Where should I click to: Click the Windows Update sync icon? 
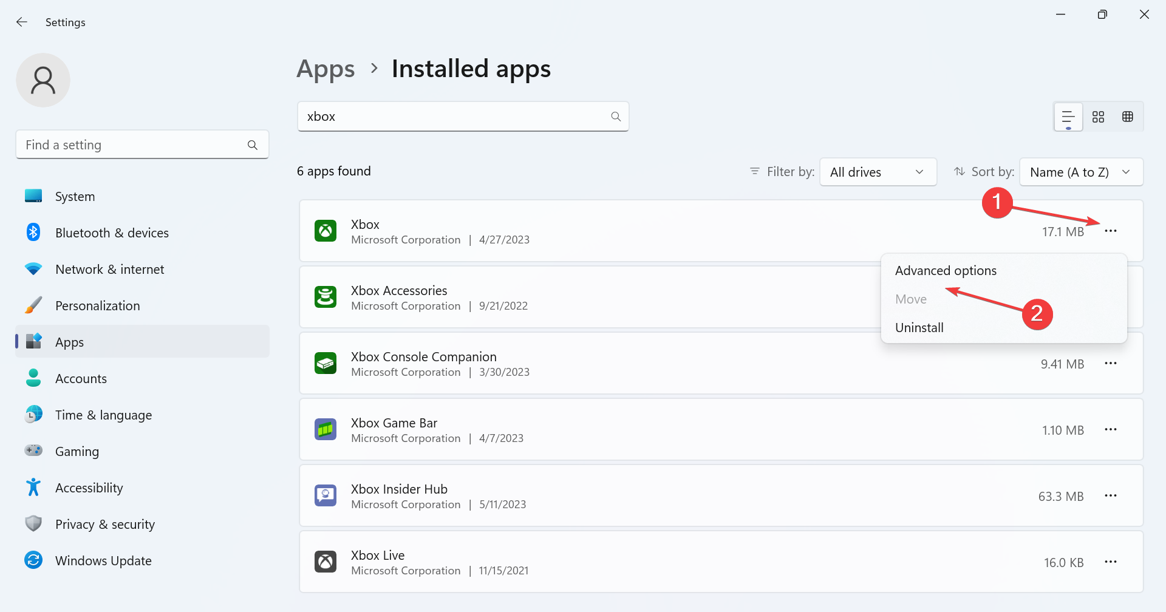pyautogui.click(x=33, y=560)
